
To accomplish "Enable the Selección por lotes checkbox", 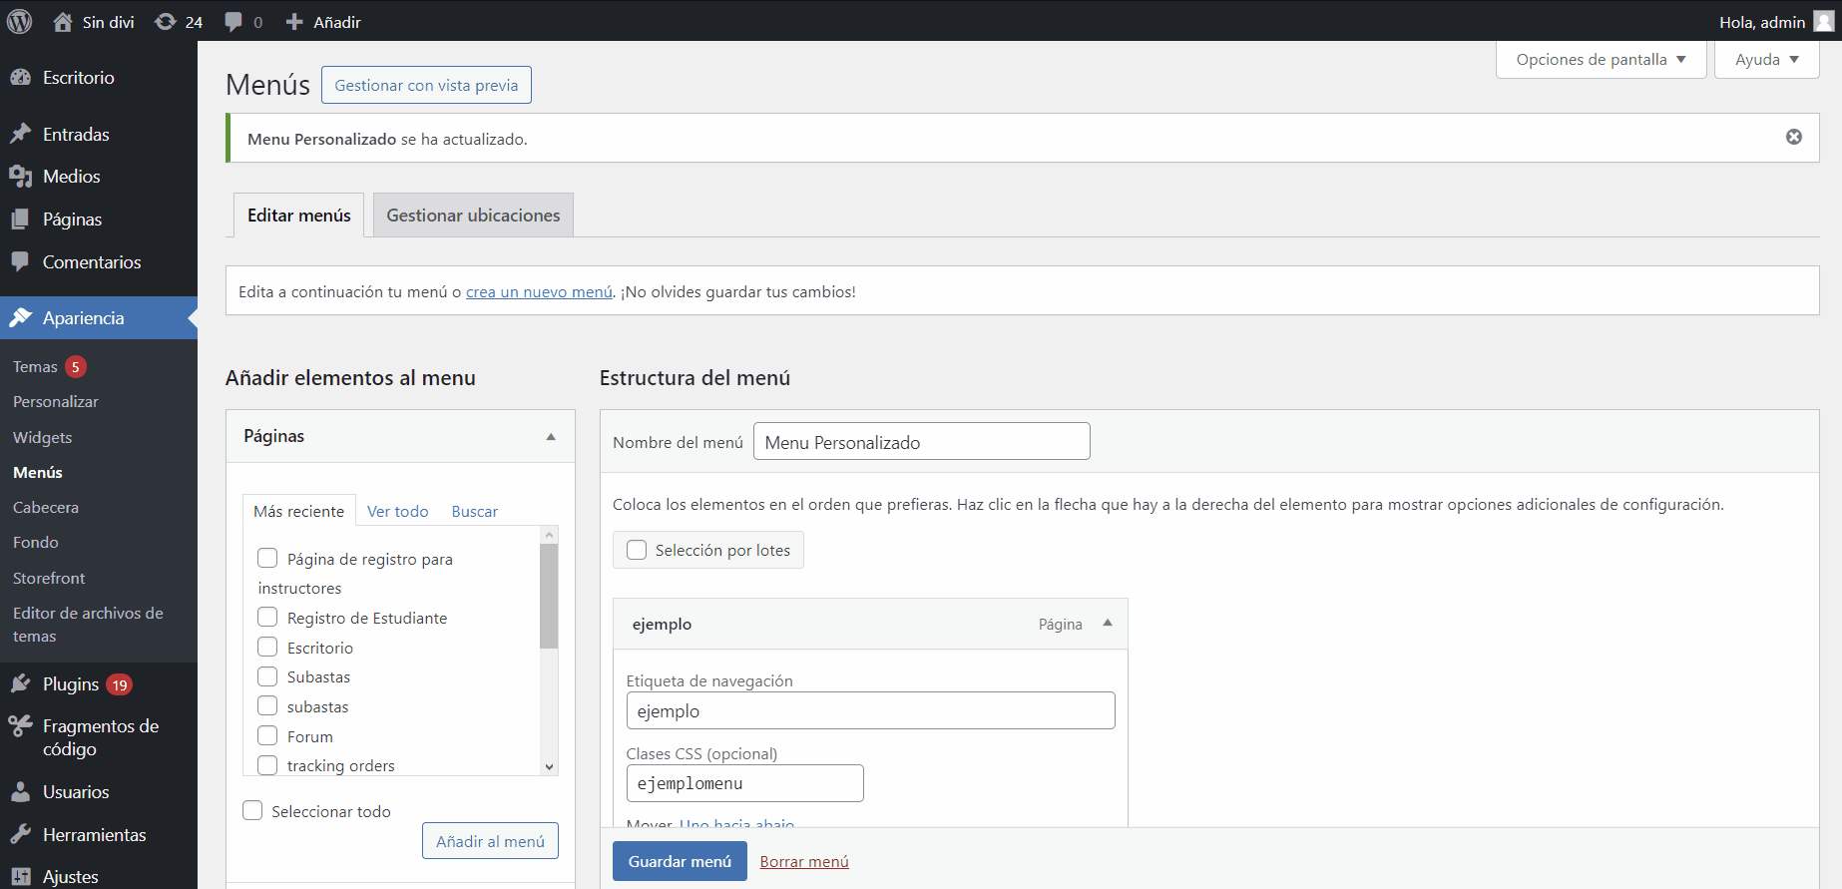I will 637,550.
